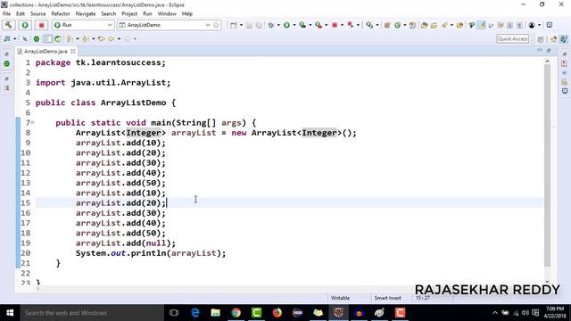Click the arrayList.add(null) line
Viewport: 571px width, 321px height.
[126, 243]
